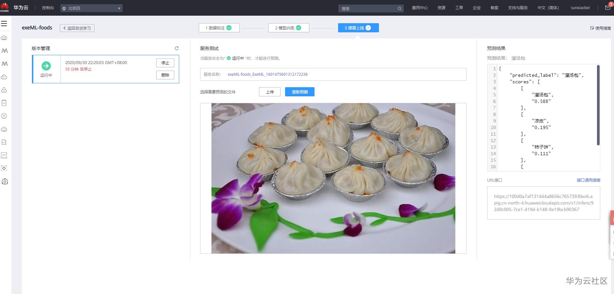Open the 备案 menu
This screenshot has width=614, height=294.
[494, 8]
